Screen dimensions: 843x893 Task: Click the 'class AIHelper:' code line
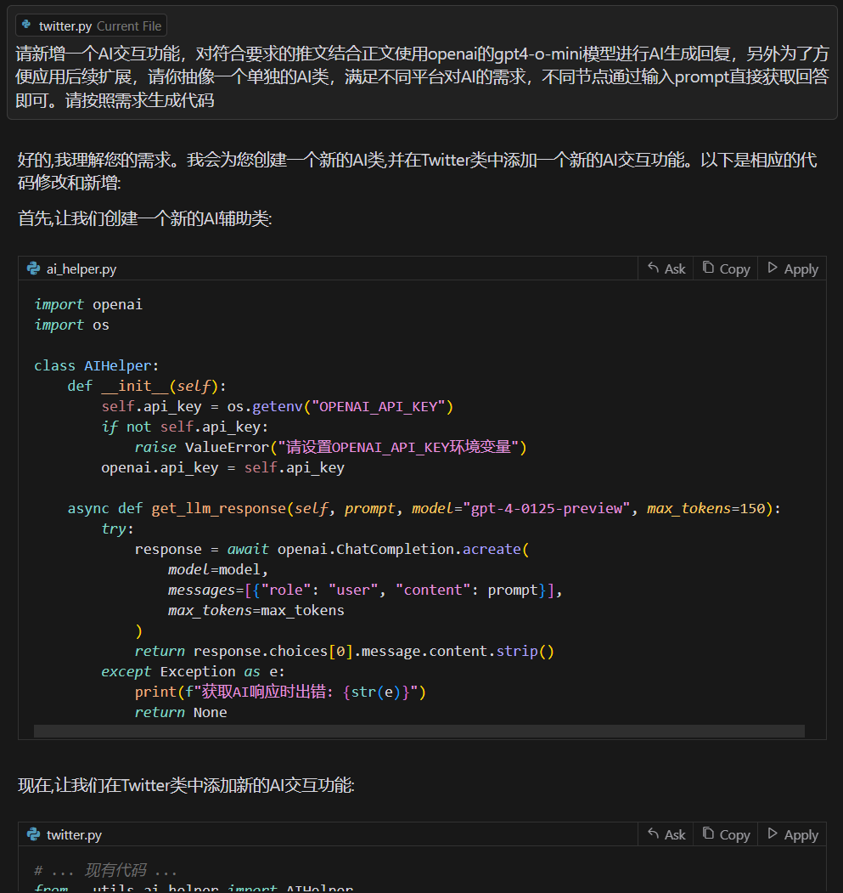pos(96,365)
